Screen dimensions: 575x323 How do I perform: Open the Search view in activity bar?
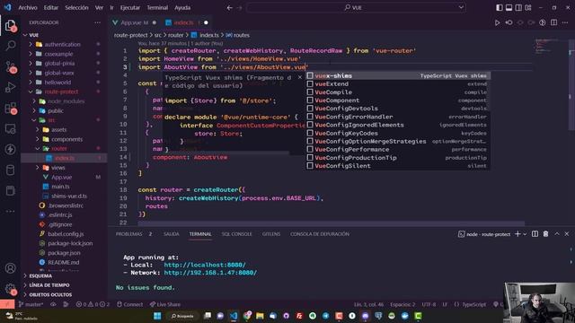[10, 46]
